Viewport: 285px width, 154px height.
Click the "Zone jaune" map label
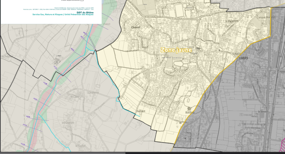pos(176,50)
